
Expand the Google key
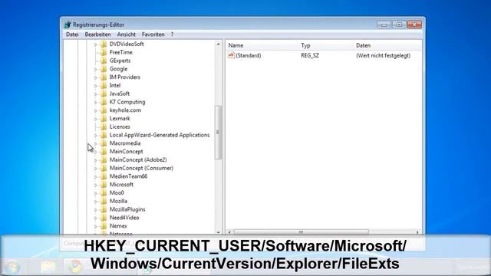pos(96,69)
